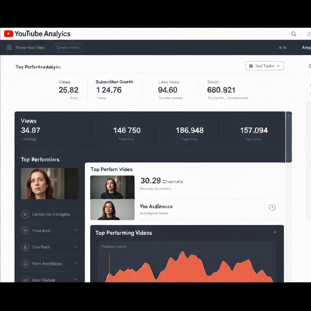Viewport: 311px width, 311px height.
Task: Open the 'Yeul Tutke' channel dropdown
Action: [265, 66]
